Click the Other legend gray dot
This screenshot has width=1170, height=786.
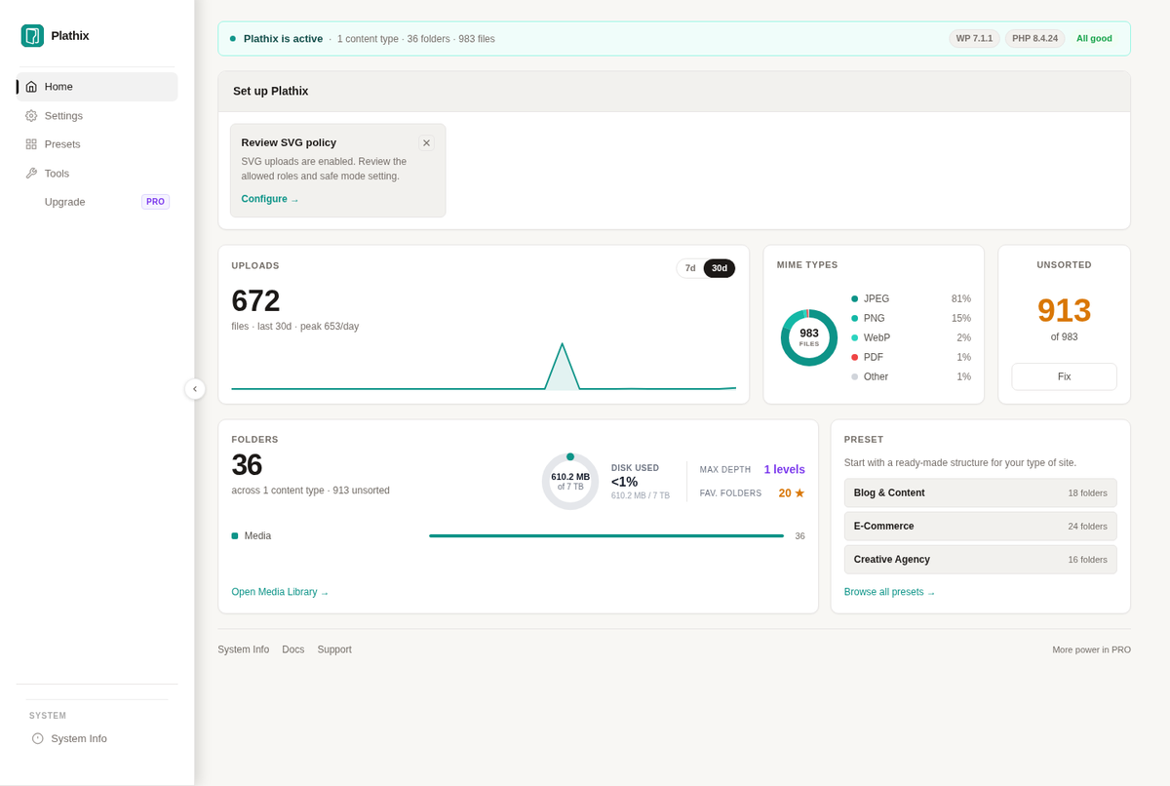(855, 376)
